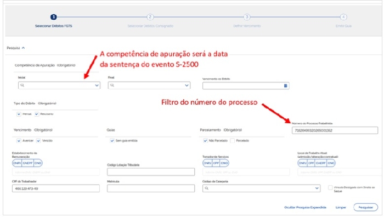This screenshot has width=384, height=217.
Task: Enable the Parcelado checkbox
Action: click(233, 141)
